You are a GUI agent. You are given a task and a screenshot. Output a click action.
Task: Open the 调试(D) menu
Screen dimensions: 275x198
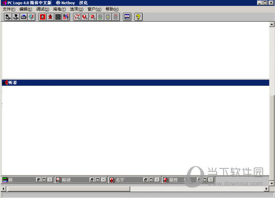(x=42, y=9)
